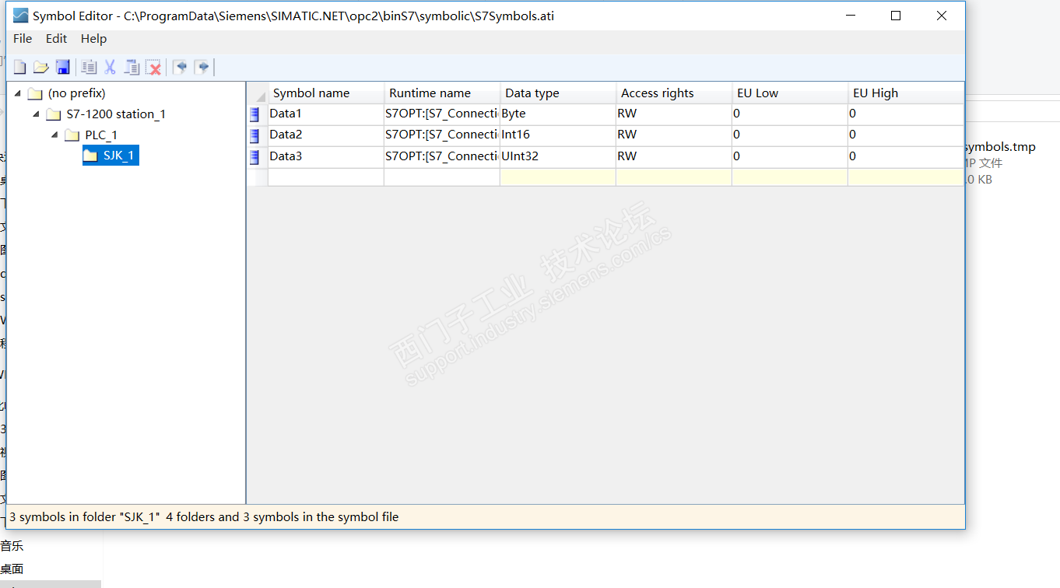Viewport: 1060px width, 588px height.
Task: Click the EU High value of Data1
Action: pyautogui.click(x=905, y=114)
